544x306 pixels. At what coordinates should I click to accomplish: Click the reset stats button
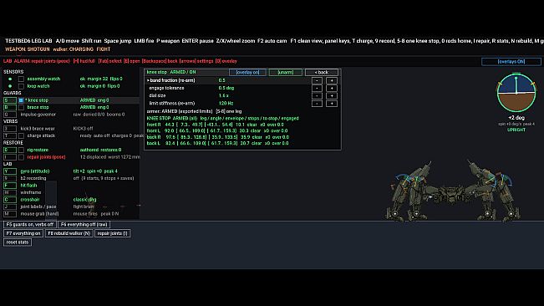point(18,242)
